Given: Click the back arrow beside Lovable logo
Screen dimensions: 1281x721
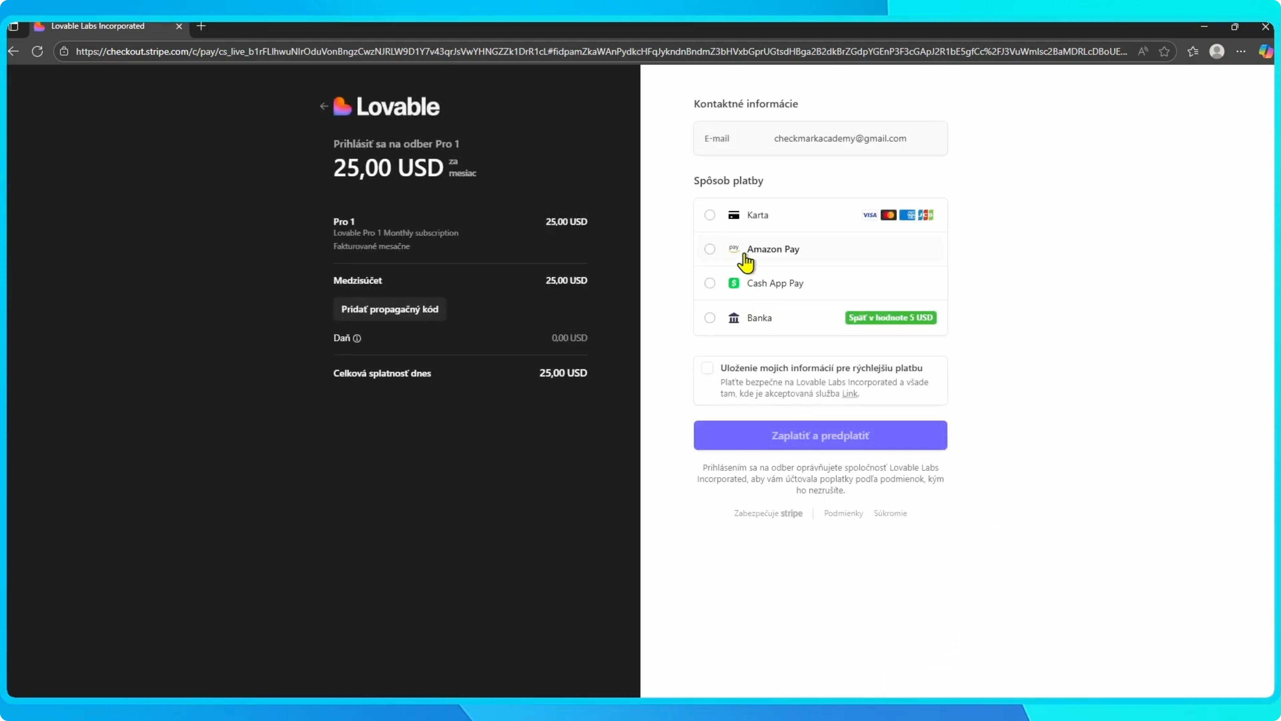Looking at the screenshot, I should click(324, 106).
